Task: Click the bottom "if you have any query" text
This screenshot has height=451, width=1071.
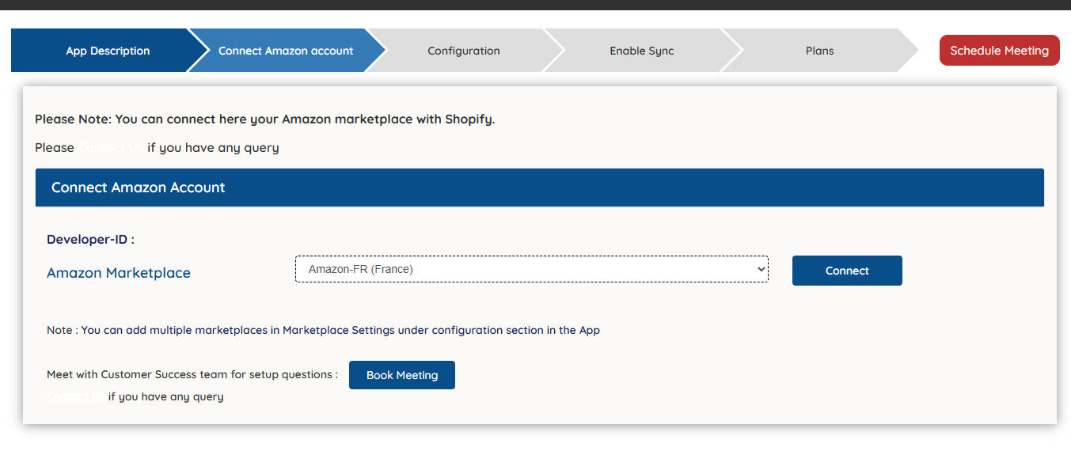Action: [x=165, y=397]
